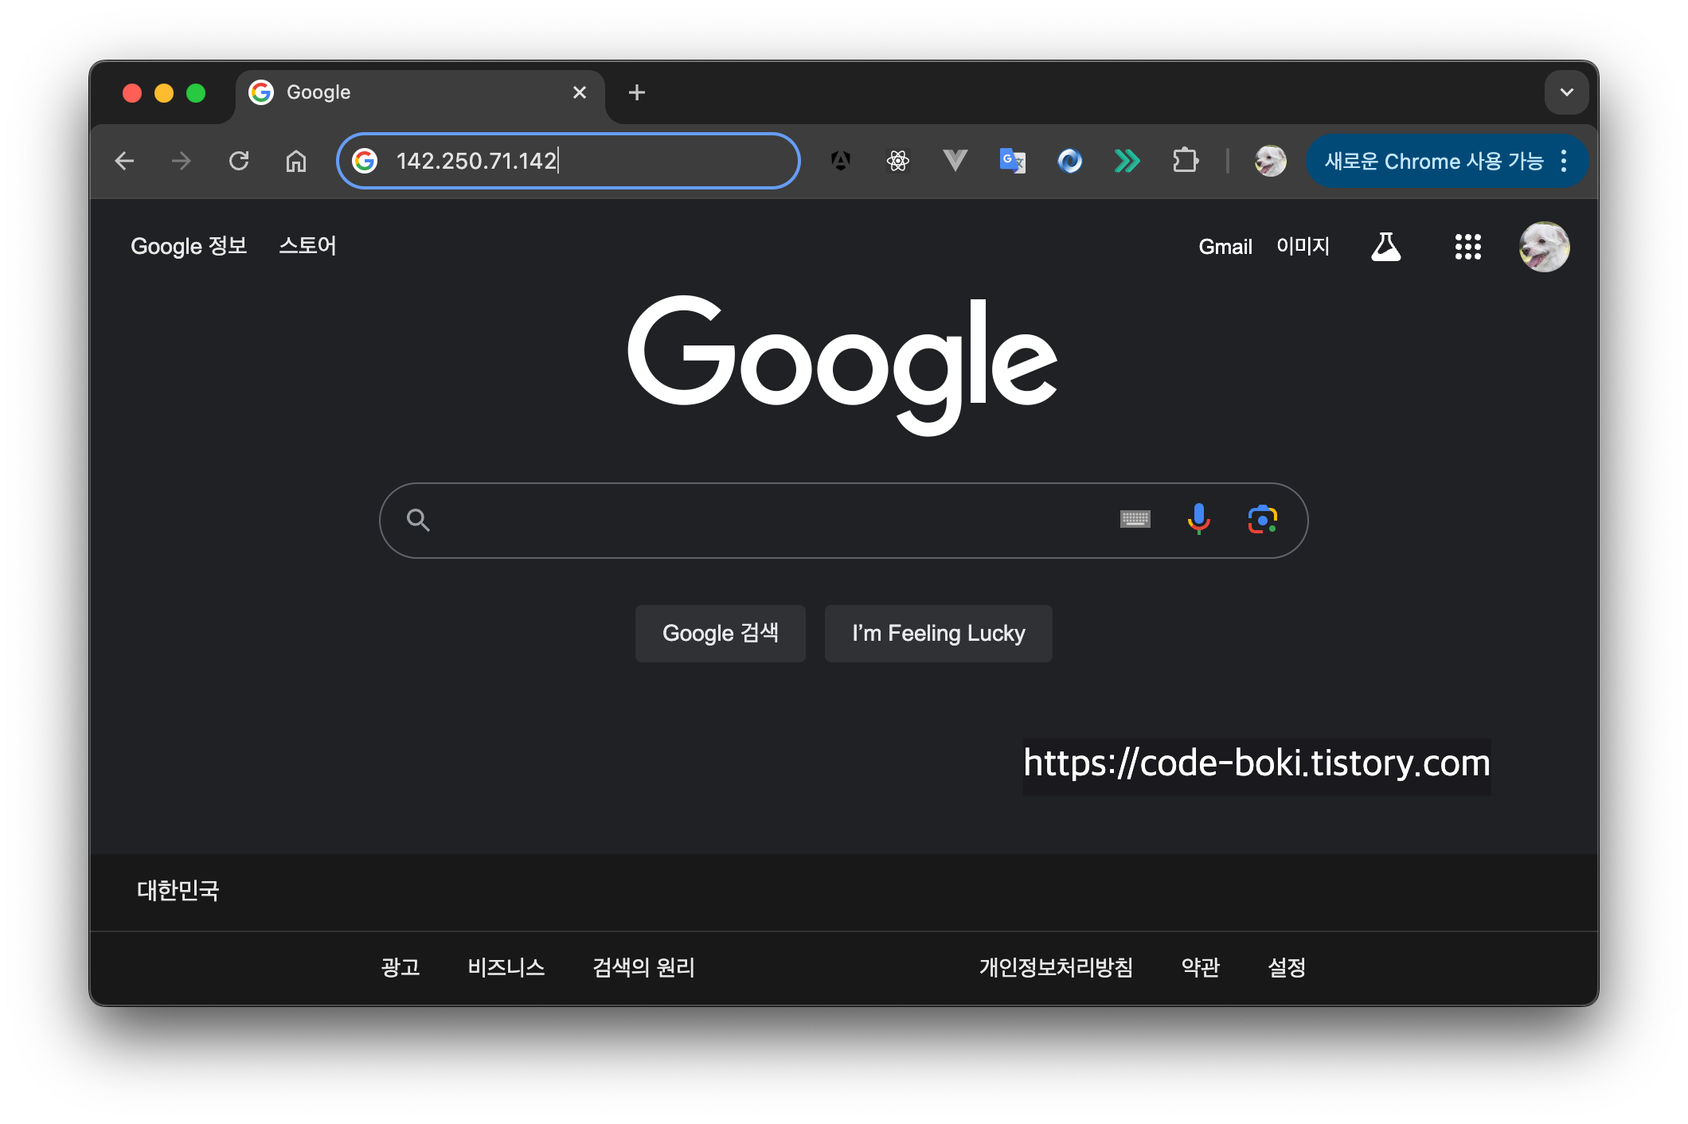
Task: Open Chrome's three-dot menu
Action: tap(1564, 161)
